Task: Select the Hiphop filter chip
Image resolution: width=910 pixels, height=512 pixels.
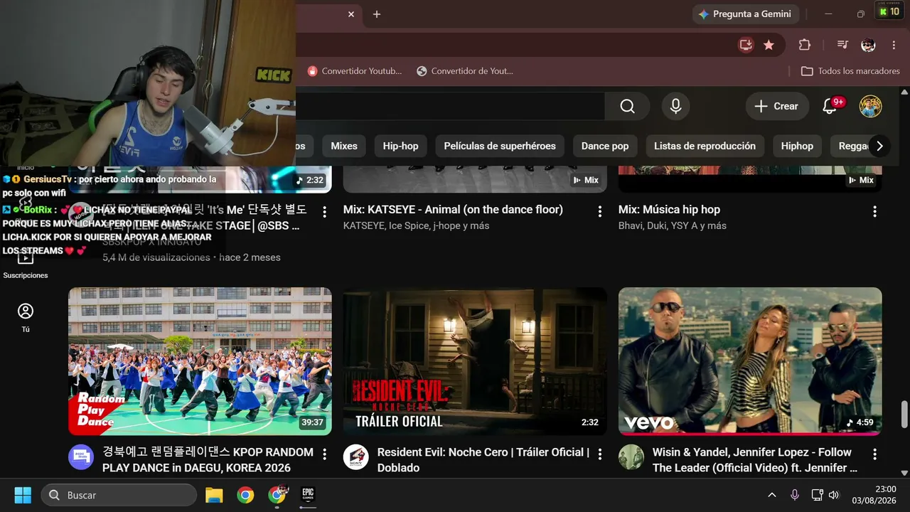Action: [x=797, y=146]
